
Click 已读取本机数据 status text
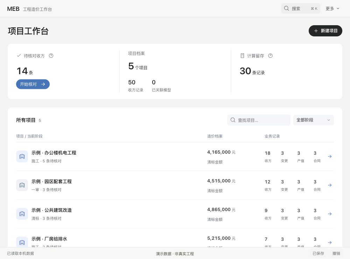point(21,253)
